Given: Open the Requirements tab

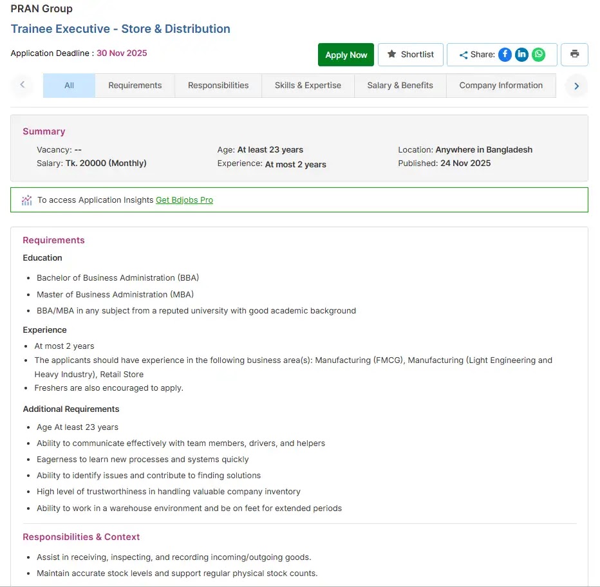Looking at the screenshot, I should coord(135,86).
